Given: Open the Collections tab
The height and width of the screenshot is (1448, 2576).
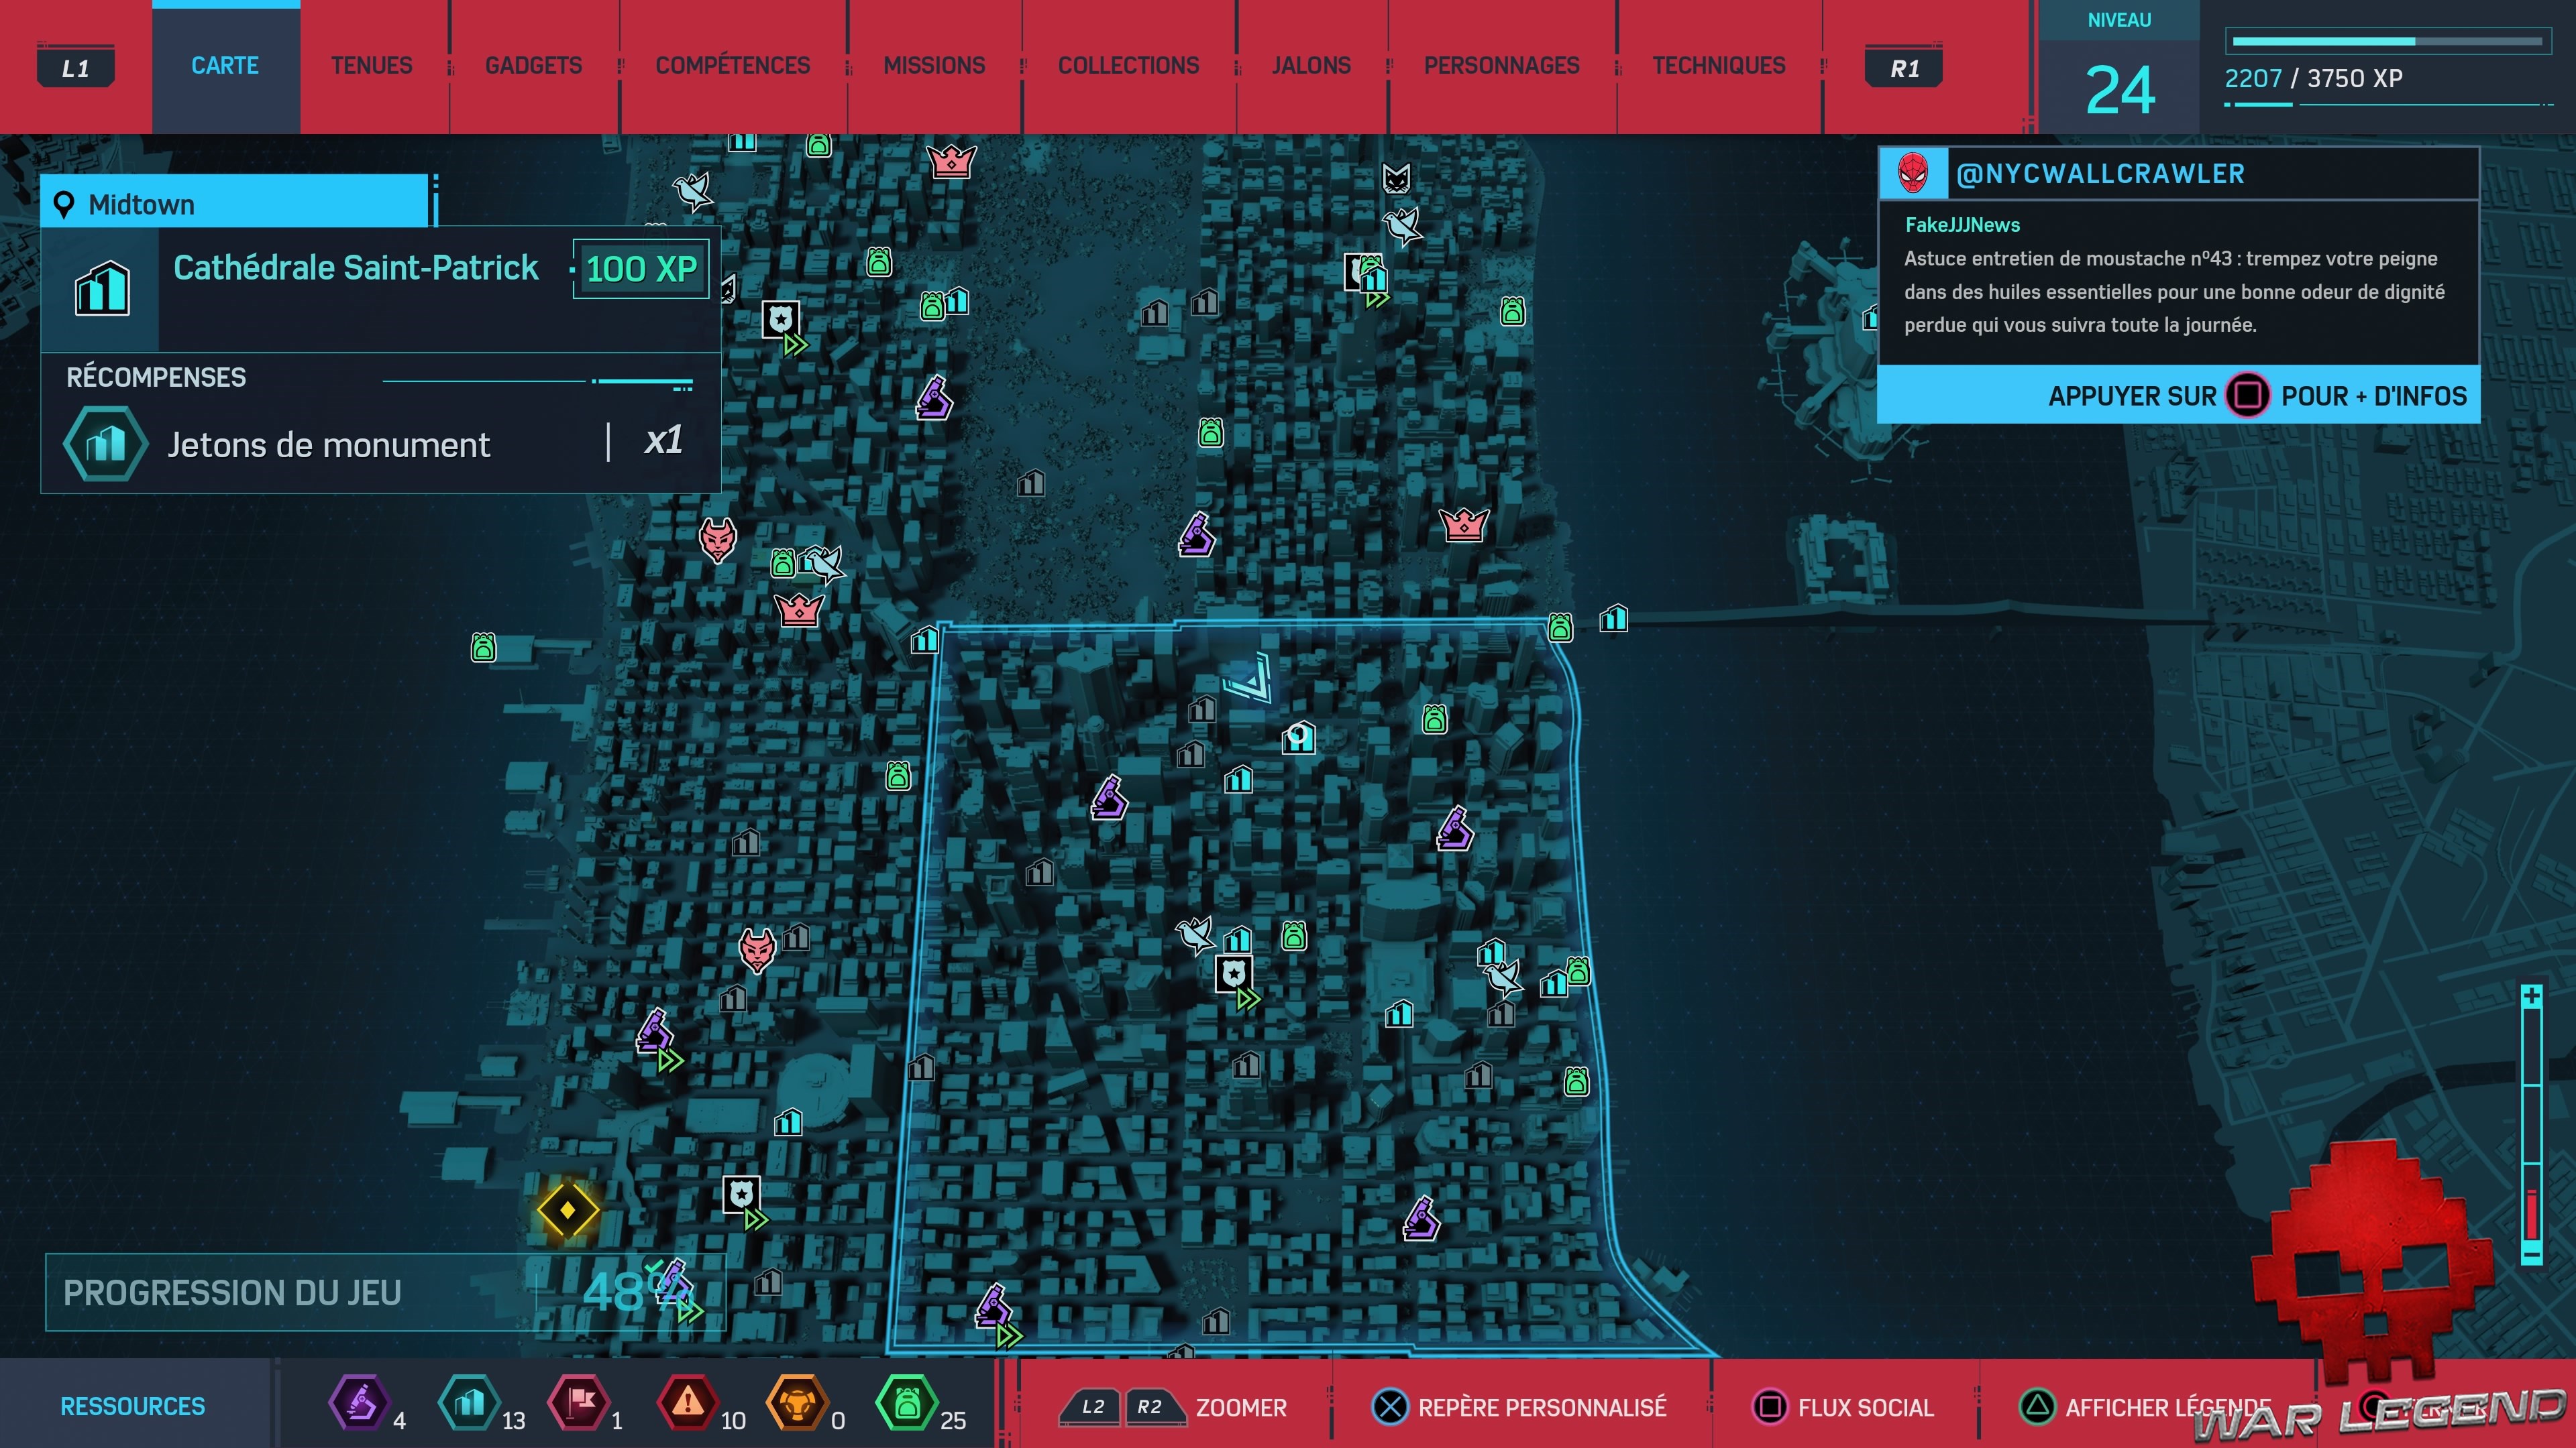Looking at the screenshot, I should coord(1128,66).
